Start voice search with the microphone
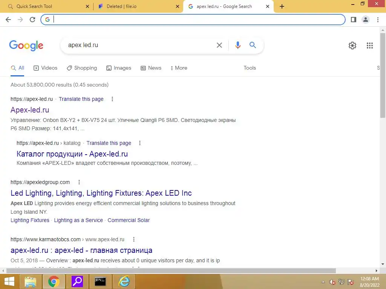Viewport: 386px width, 289px height. 237,45
